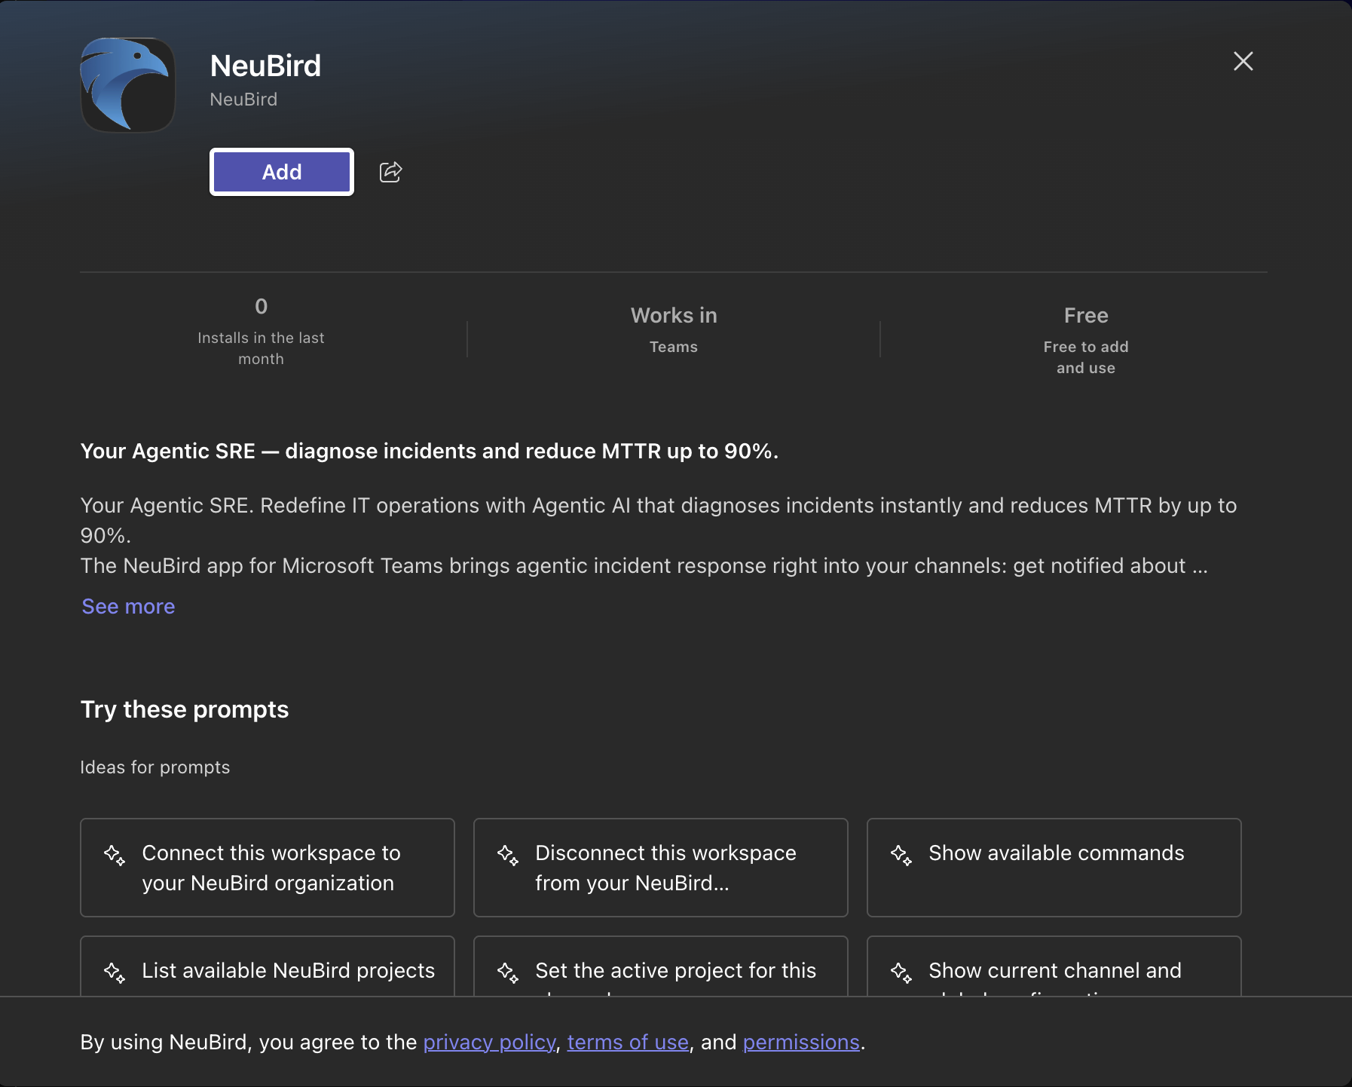Viewport: 1352px width, 1087px height.
Task: Click the NeuBird publisher name under title
Action: pyautogui.click(x=243, y=100)
